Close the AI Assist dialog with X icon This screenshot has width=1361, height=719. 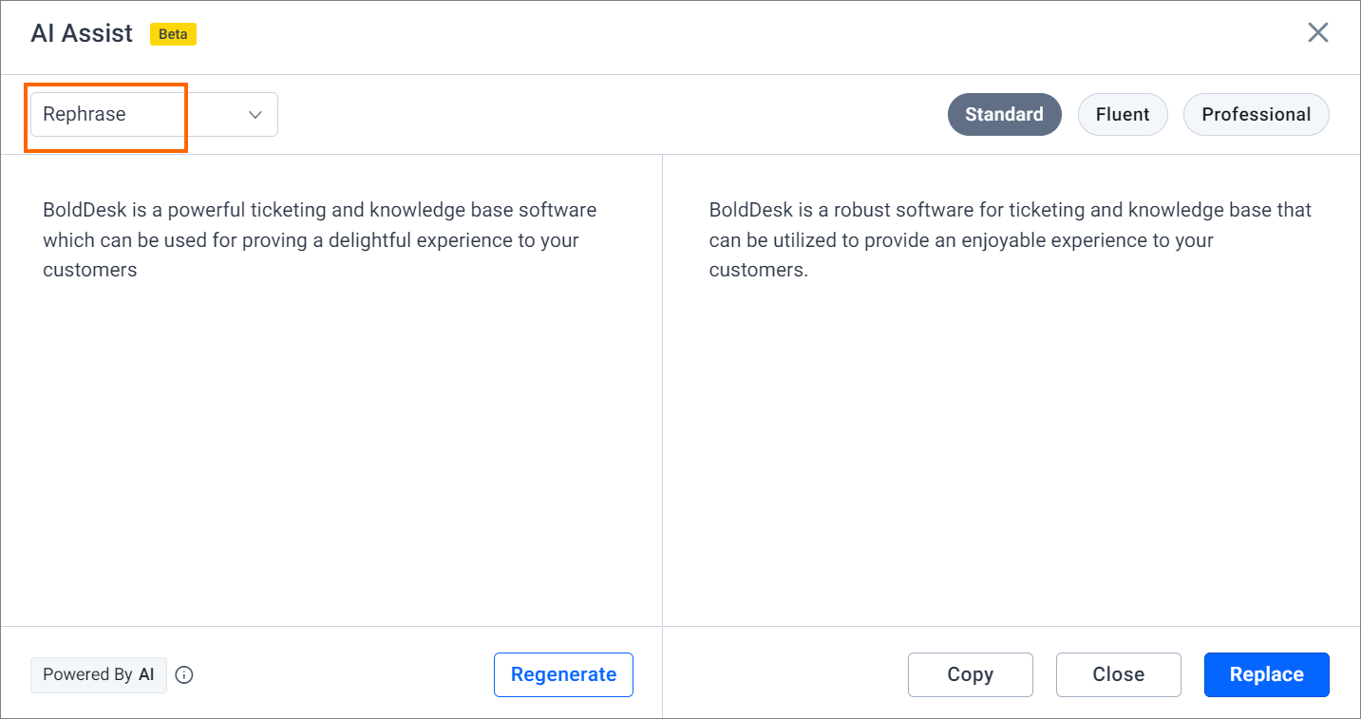click(1317, 33)
